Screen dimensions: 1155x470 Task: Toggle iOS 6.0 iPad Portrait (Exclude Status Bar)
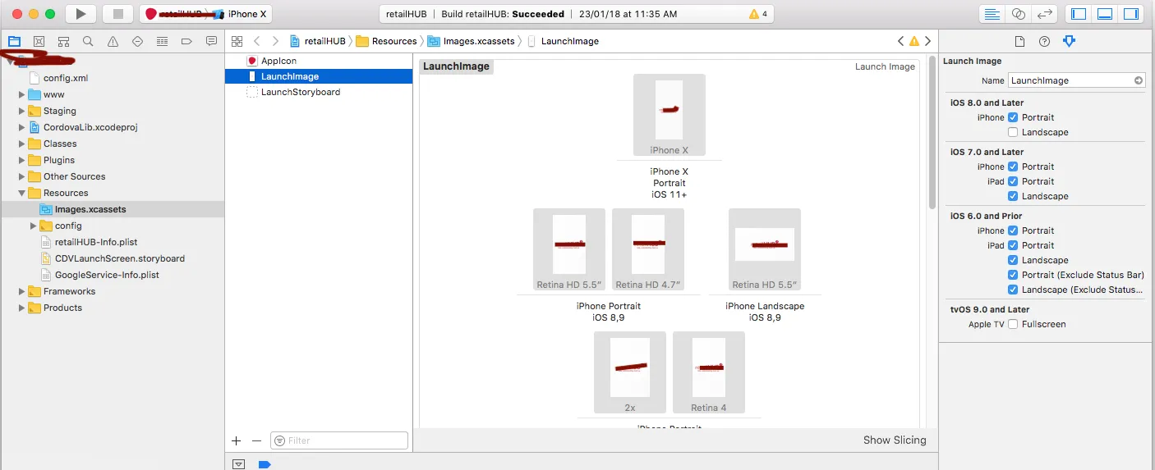[1013, 275]
